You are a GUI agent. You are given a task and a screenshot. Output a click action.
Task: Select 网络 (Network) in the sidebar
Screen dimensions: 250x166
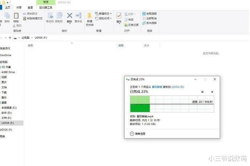2,136
